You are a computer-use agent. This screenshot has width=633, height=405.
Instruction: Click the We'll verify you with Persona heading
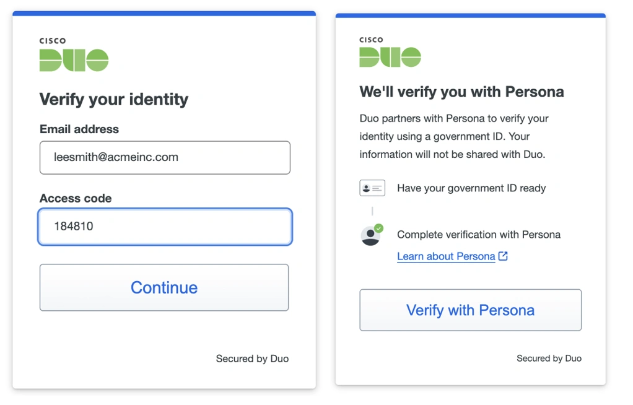pos(461,92)
